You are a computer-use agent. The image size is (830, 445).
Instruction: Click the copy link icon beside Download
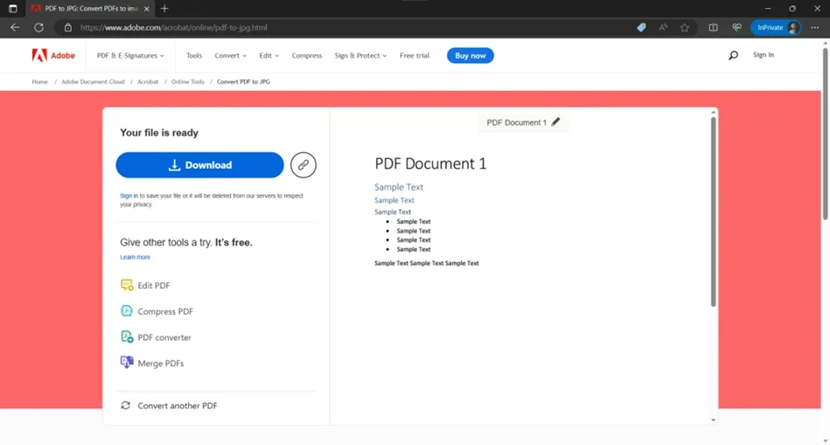(303, 165)
